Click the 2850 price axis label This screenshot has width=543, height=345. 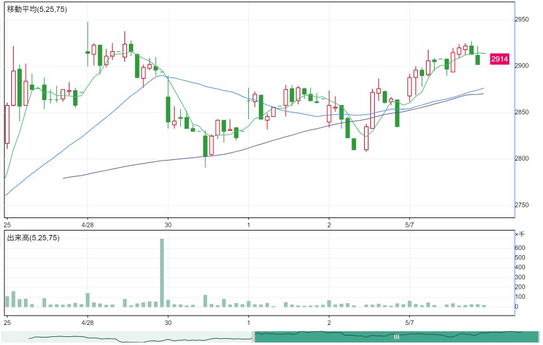[522, 112]
